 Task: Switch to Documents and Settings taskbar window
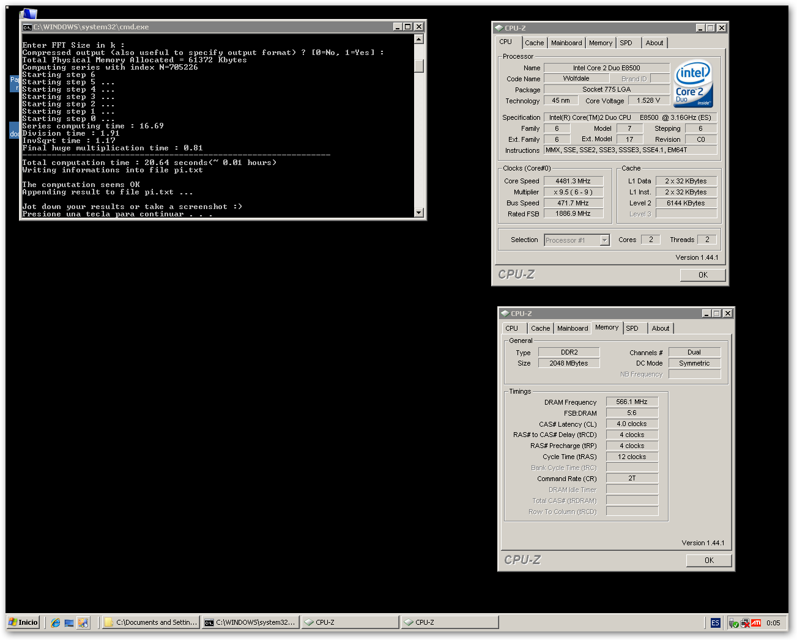tap(151, 622)
